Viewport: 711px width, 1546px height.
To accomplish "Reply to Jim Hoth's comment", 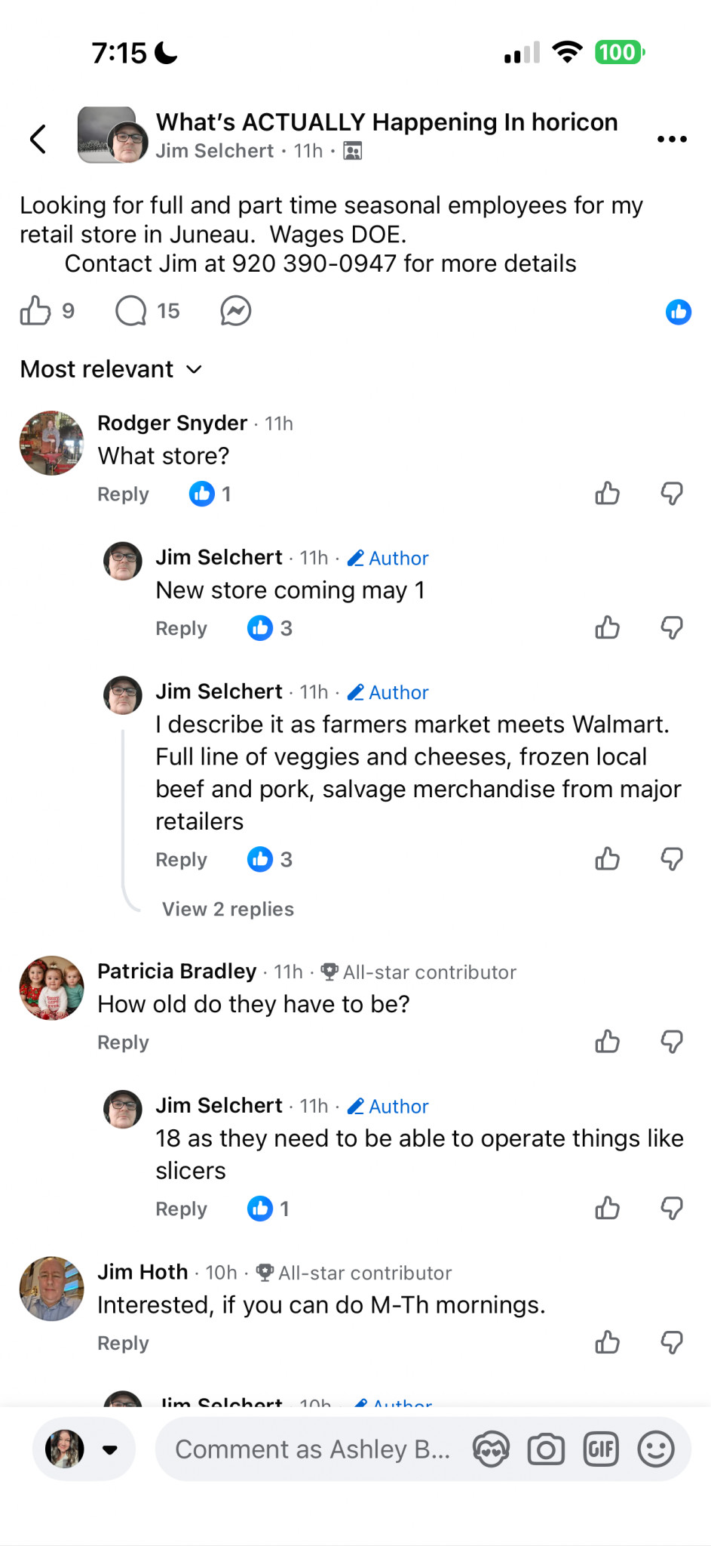I will [x=123, y=1344].
